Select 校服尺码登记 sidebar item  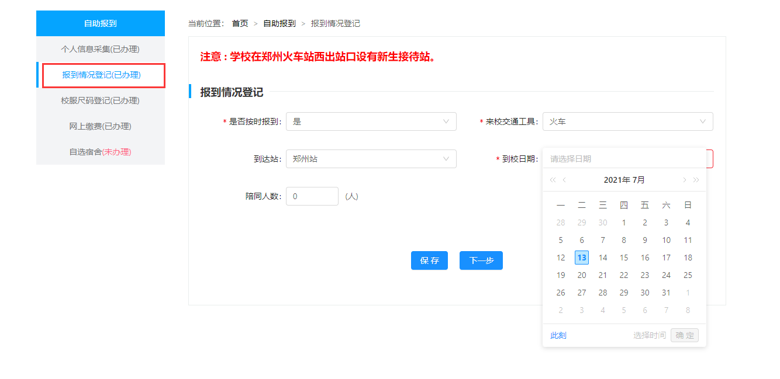point(100,100)
